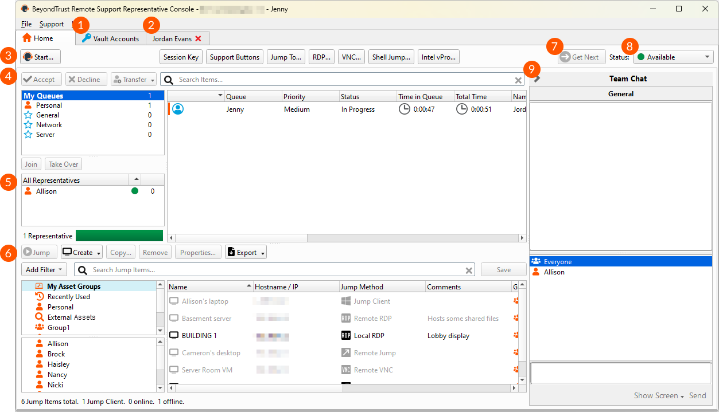Select representative Allison in All Representatives list
The image size is (719, 412).
(x=93, y=191)
